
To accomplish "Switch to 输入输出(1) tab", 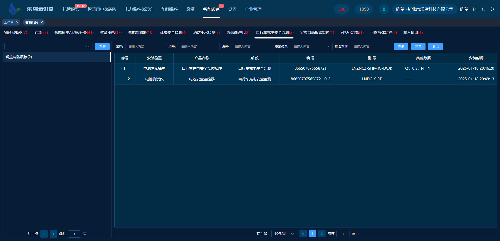I will (x=413, y=32).
